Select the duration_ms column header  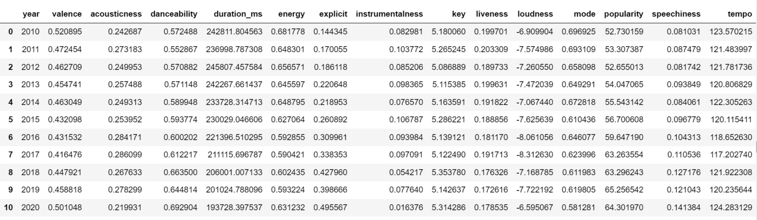coord(238,14)
